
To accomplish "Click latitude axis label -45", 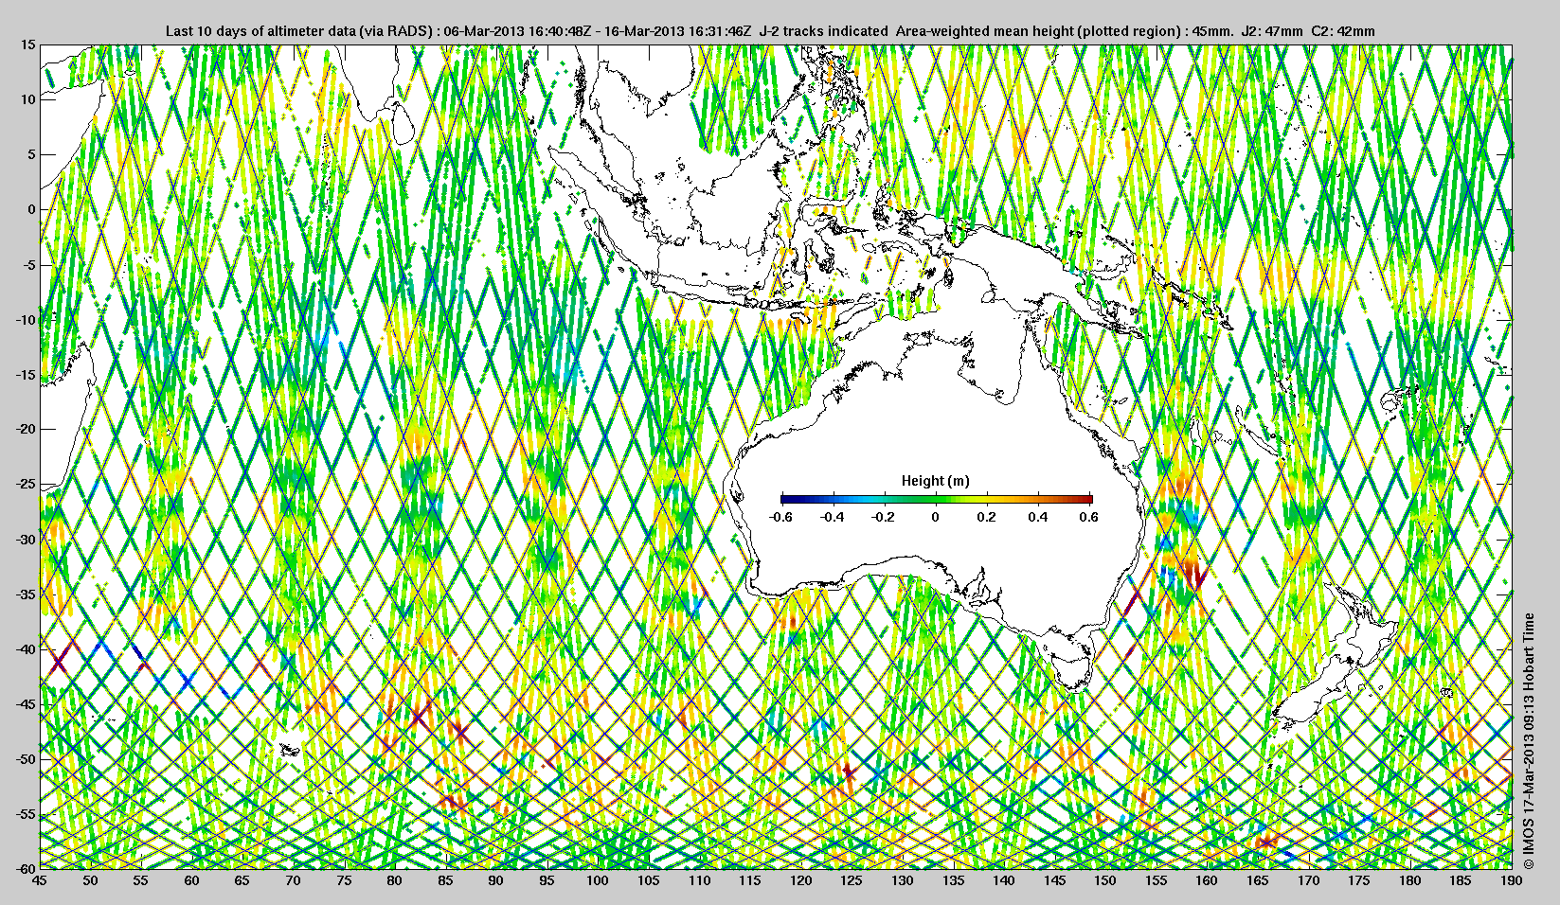I will pos(27,704).
